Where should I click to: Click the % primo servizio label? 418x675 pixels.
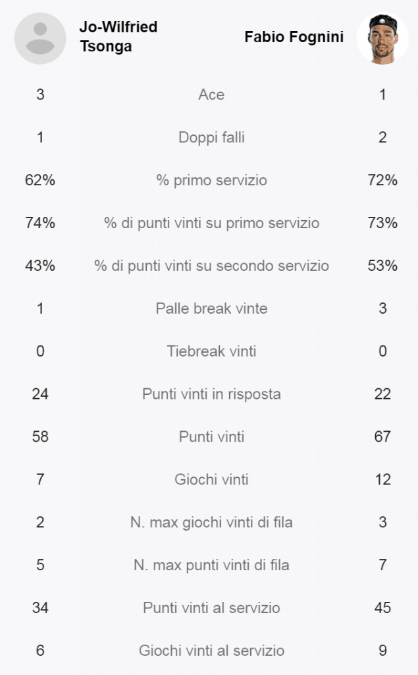tap(211, 180)
